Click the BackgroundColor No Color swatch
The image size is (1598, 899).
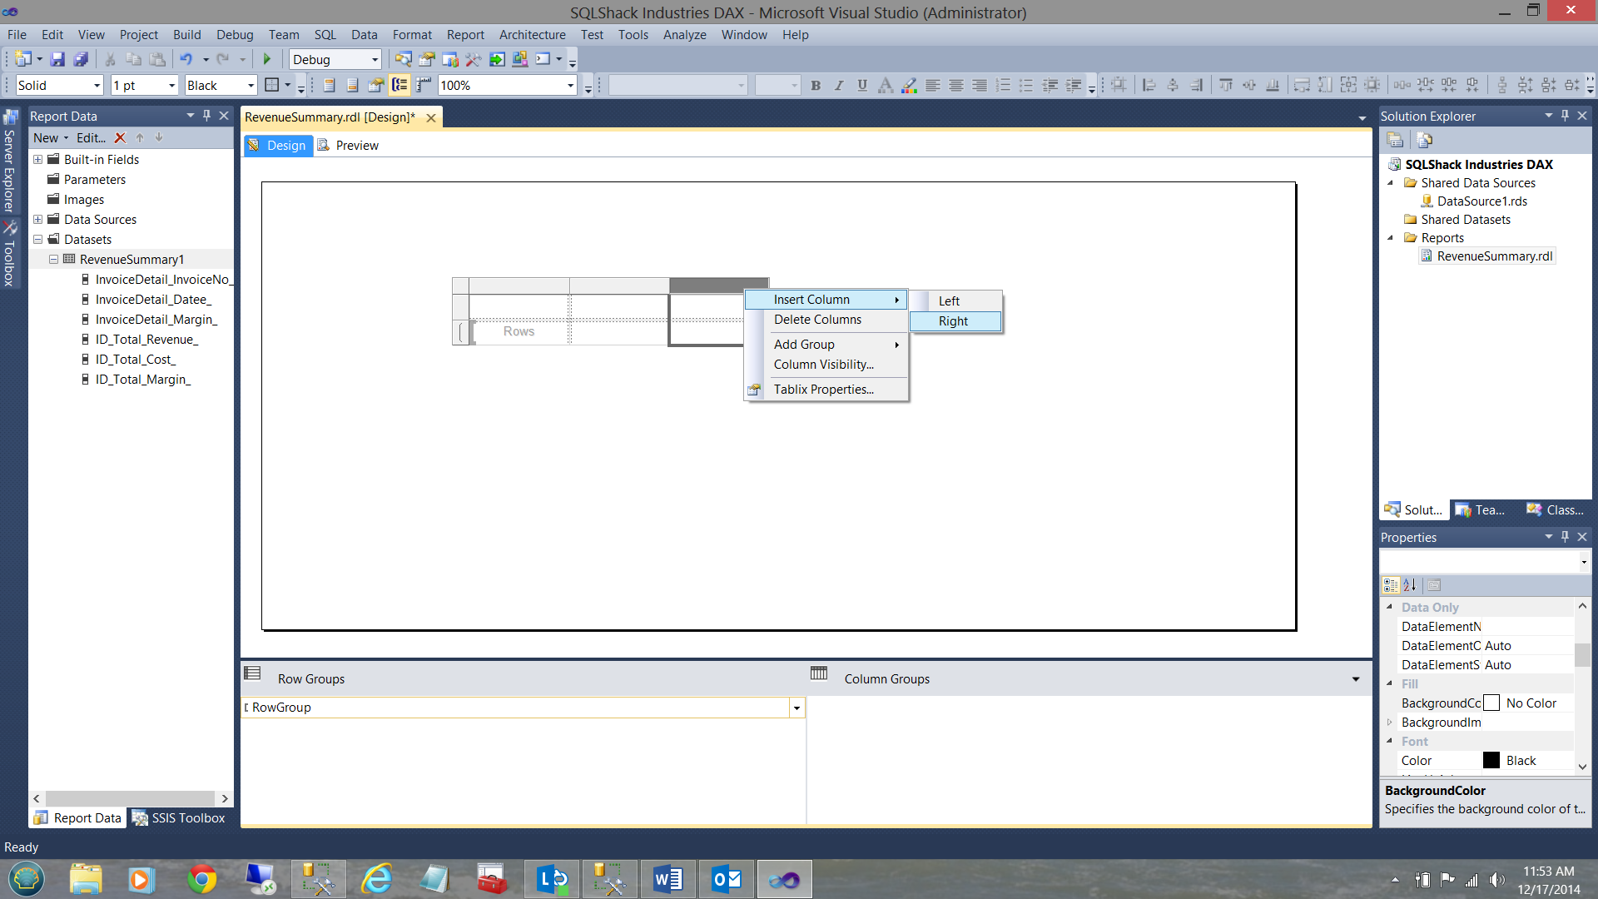1491,703
